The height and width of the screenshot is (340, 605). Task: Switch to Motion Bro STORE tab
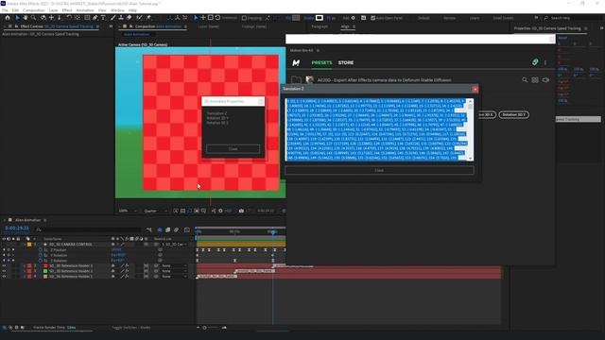346,62
